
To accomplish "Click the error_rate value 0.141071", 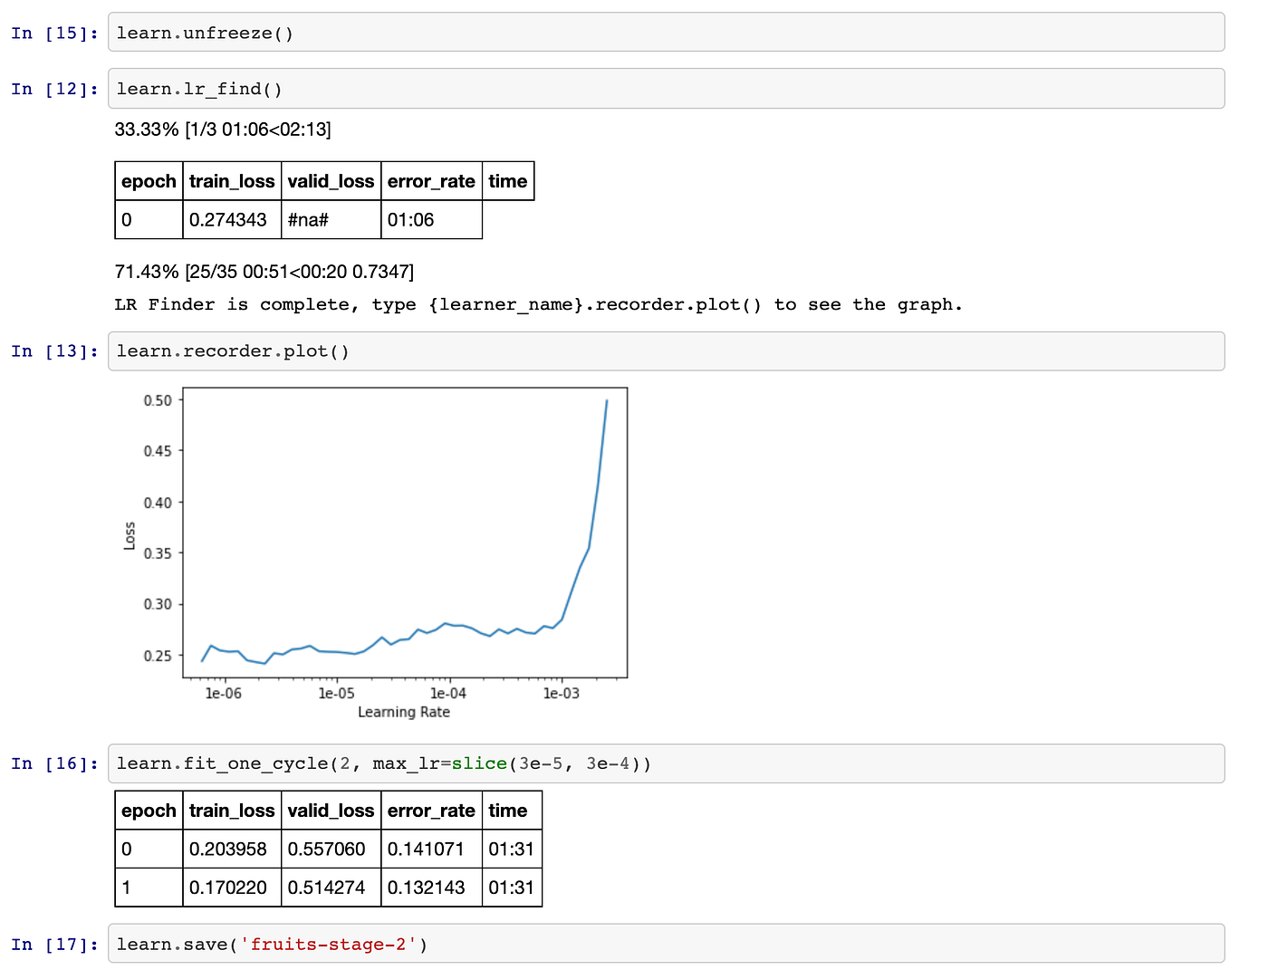I will (431, 849).
